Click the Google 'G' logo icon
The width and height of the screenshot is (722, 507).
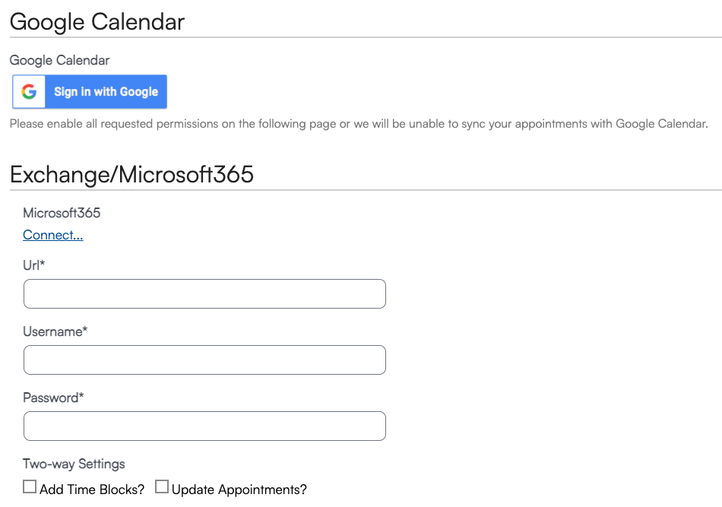(x=29, y=92)
